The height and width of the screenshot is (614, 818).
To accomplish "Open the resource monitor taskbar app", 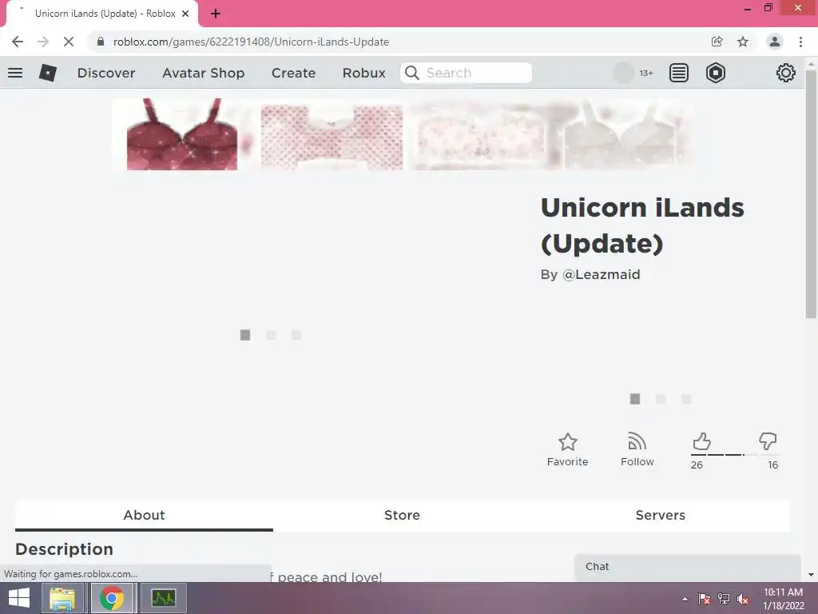I will click(163, 598).
